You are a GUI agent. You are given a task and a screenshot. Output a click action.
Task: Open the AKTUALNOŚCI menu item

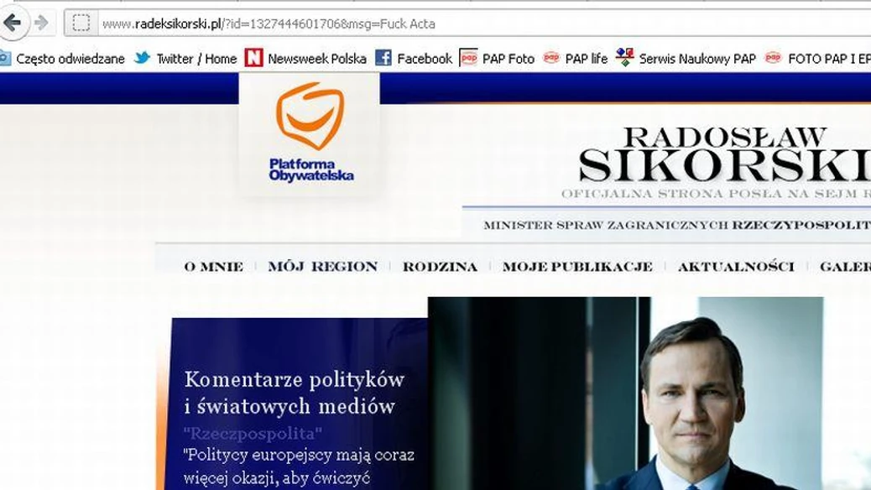pos(736,266)
